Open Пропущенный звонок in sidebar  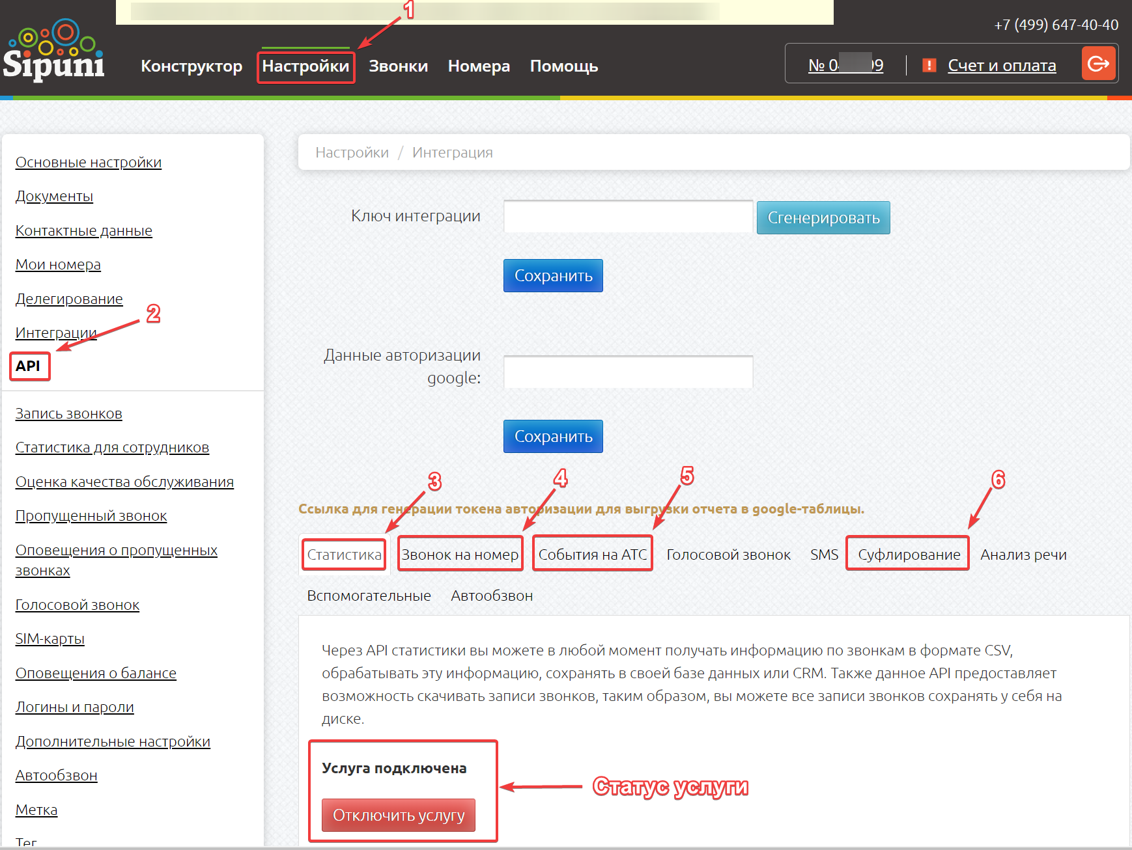(91, 515)
